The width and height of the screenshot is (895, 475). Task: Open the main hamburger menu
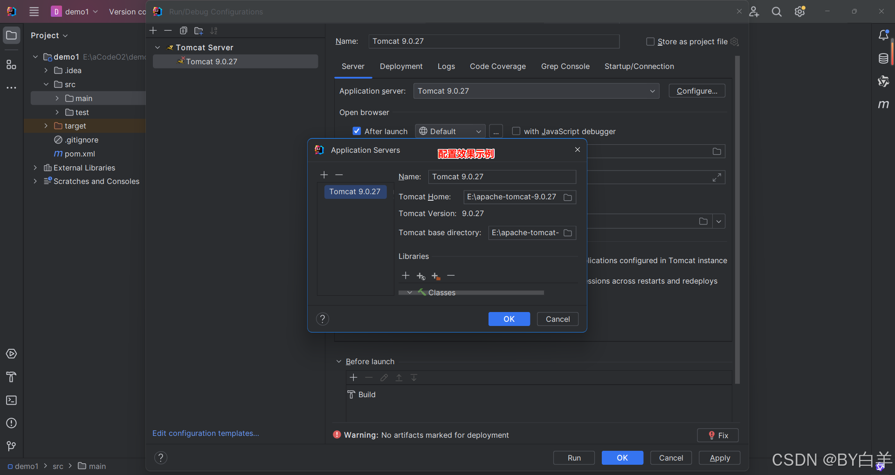[34, 12]
